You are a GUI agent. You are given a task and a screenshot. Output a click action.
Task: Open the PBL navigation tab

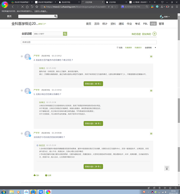click(x=145, y=24)
